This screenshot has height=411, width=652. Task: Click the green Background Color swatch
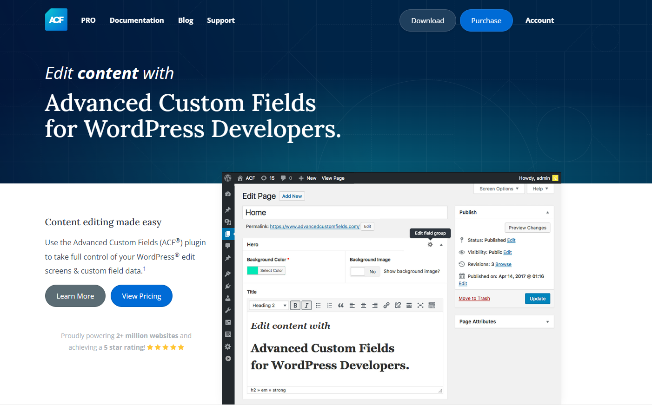coord(253,270)
